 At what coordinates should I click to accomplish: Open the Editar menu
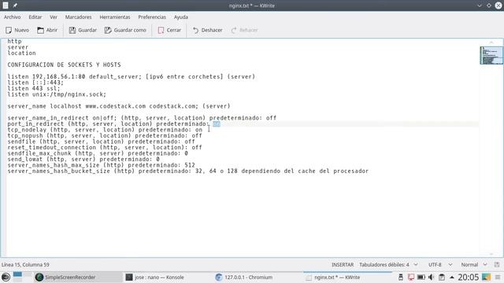point(35,17)
